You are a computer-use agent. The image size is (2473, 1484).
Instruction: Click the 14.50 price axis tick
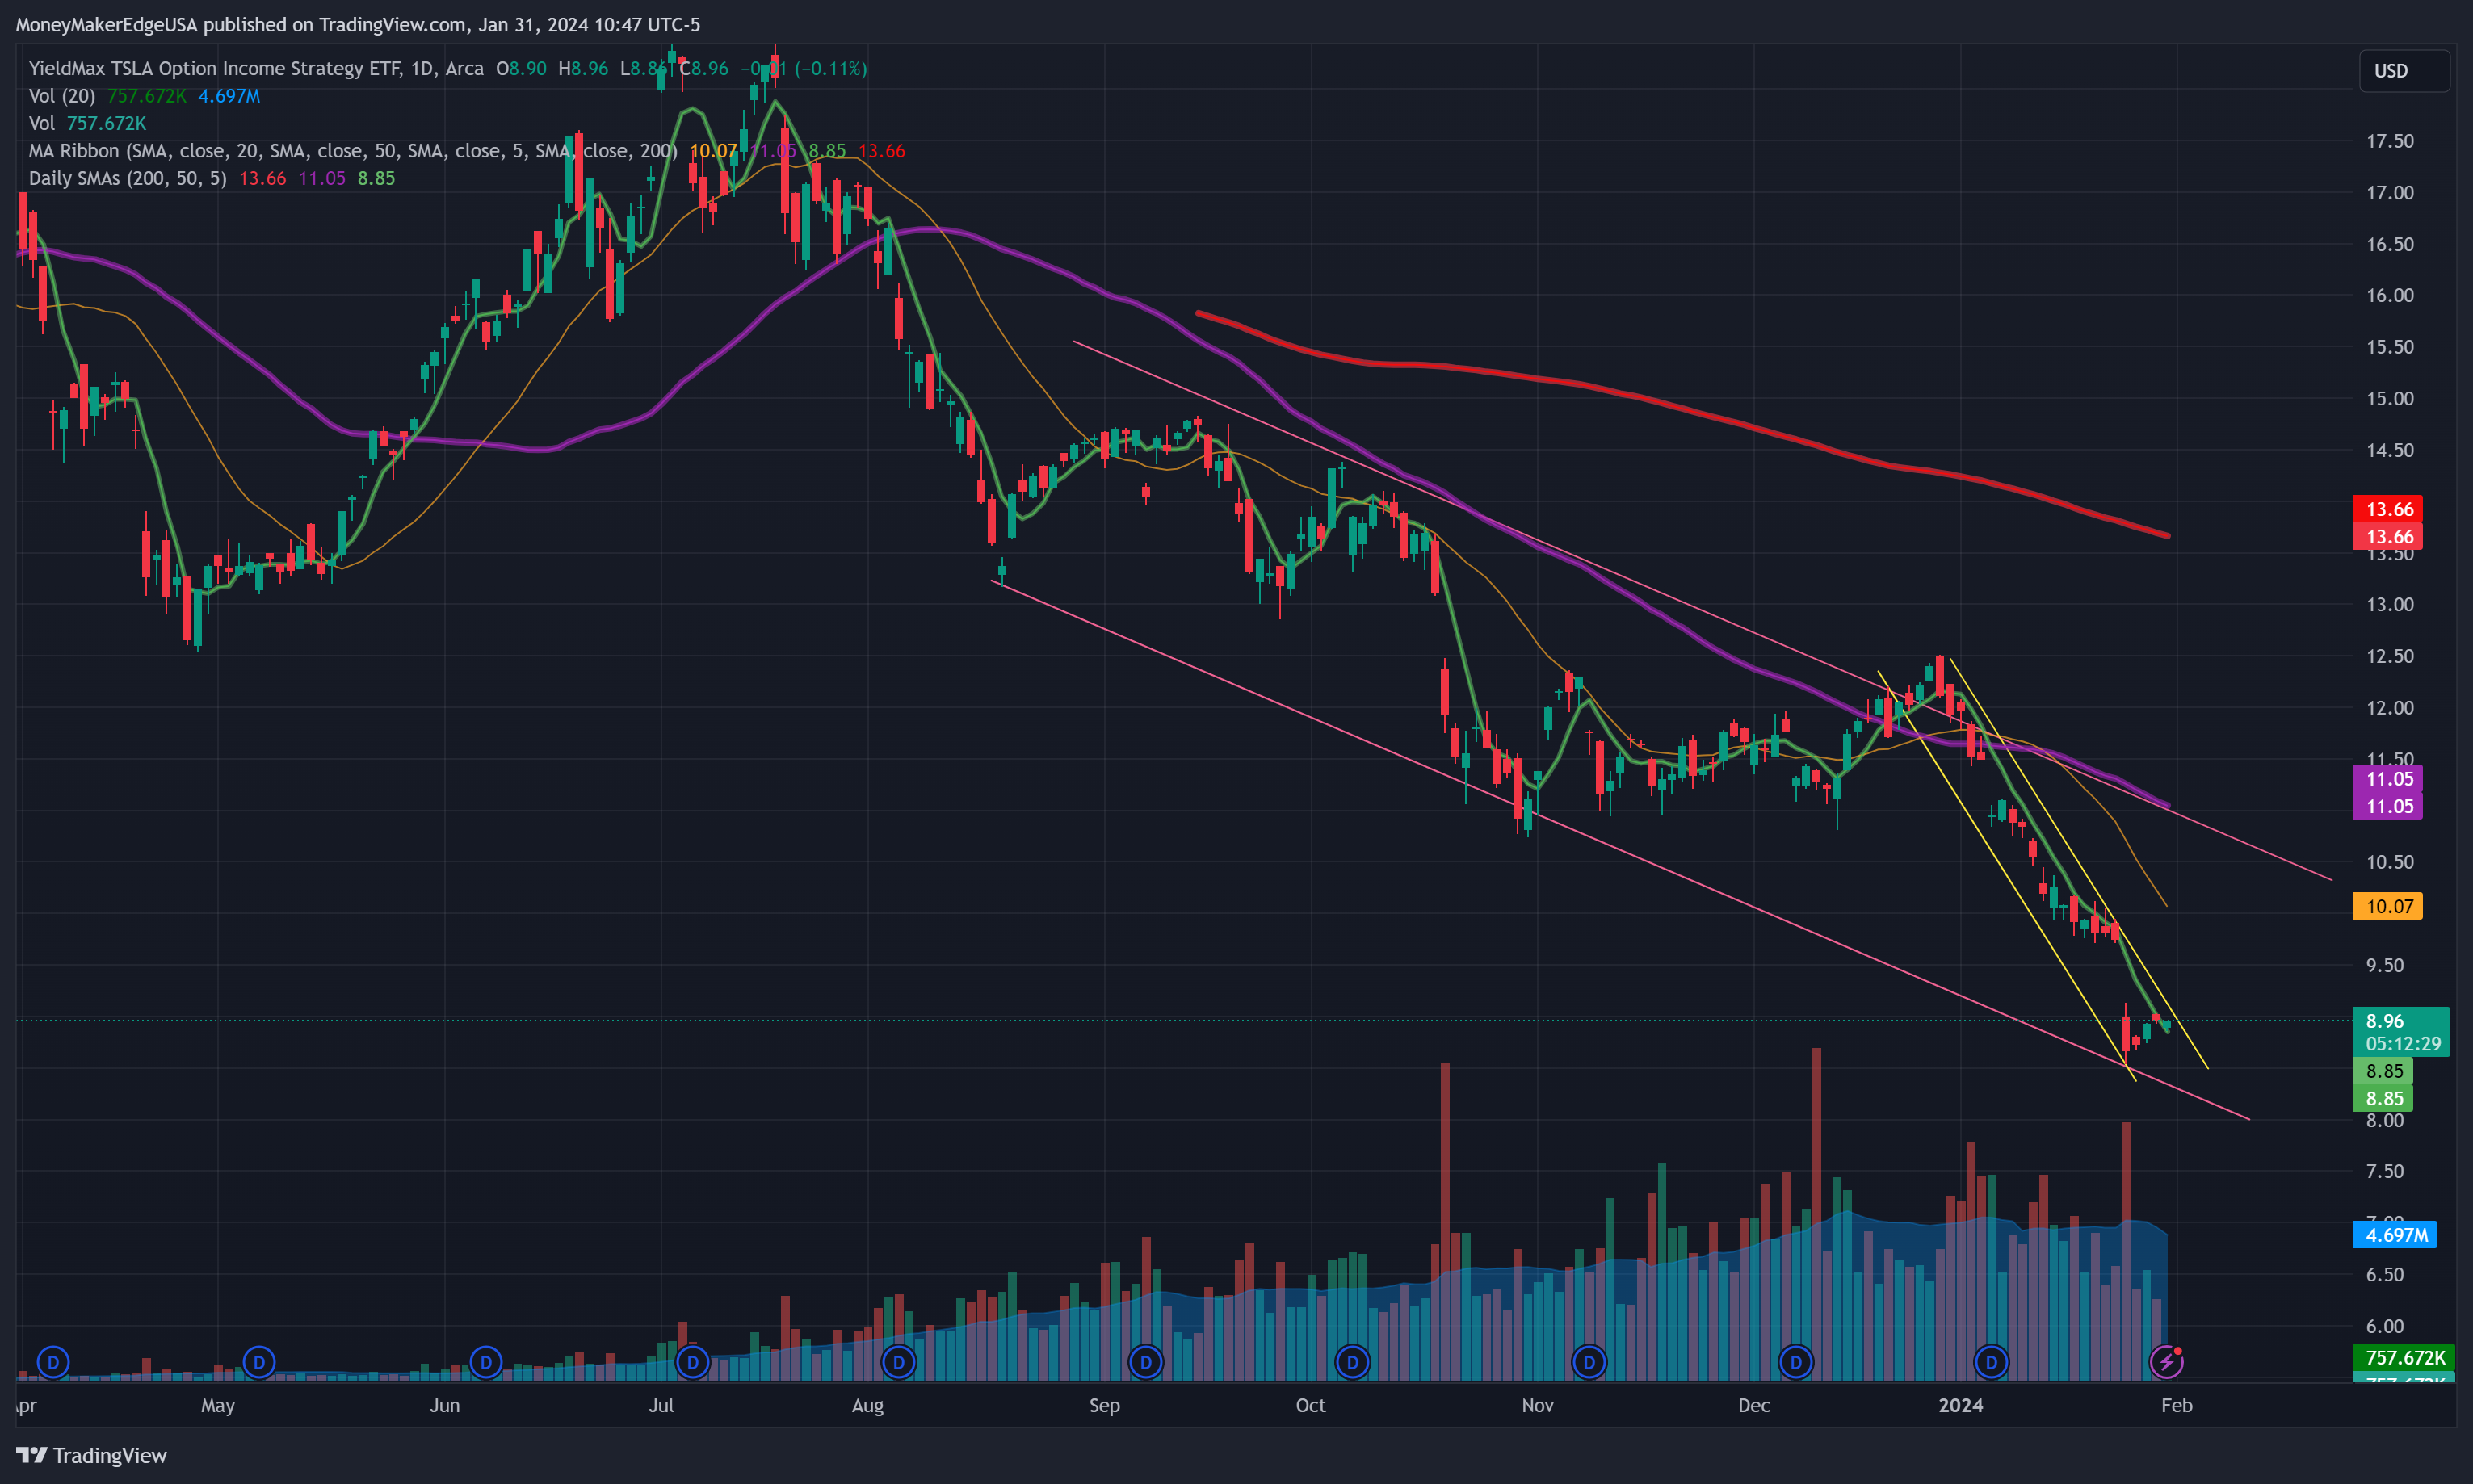2389,450
